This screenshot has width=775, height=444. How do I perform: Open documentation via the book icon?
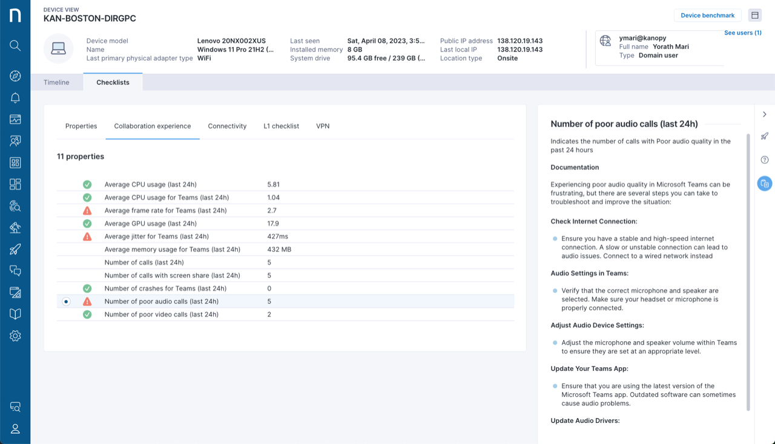point(16,313)
